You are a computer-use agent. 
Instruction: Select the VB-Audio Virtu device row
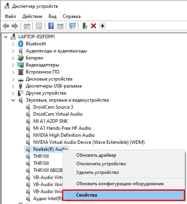[x=48, y=177]
